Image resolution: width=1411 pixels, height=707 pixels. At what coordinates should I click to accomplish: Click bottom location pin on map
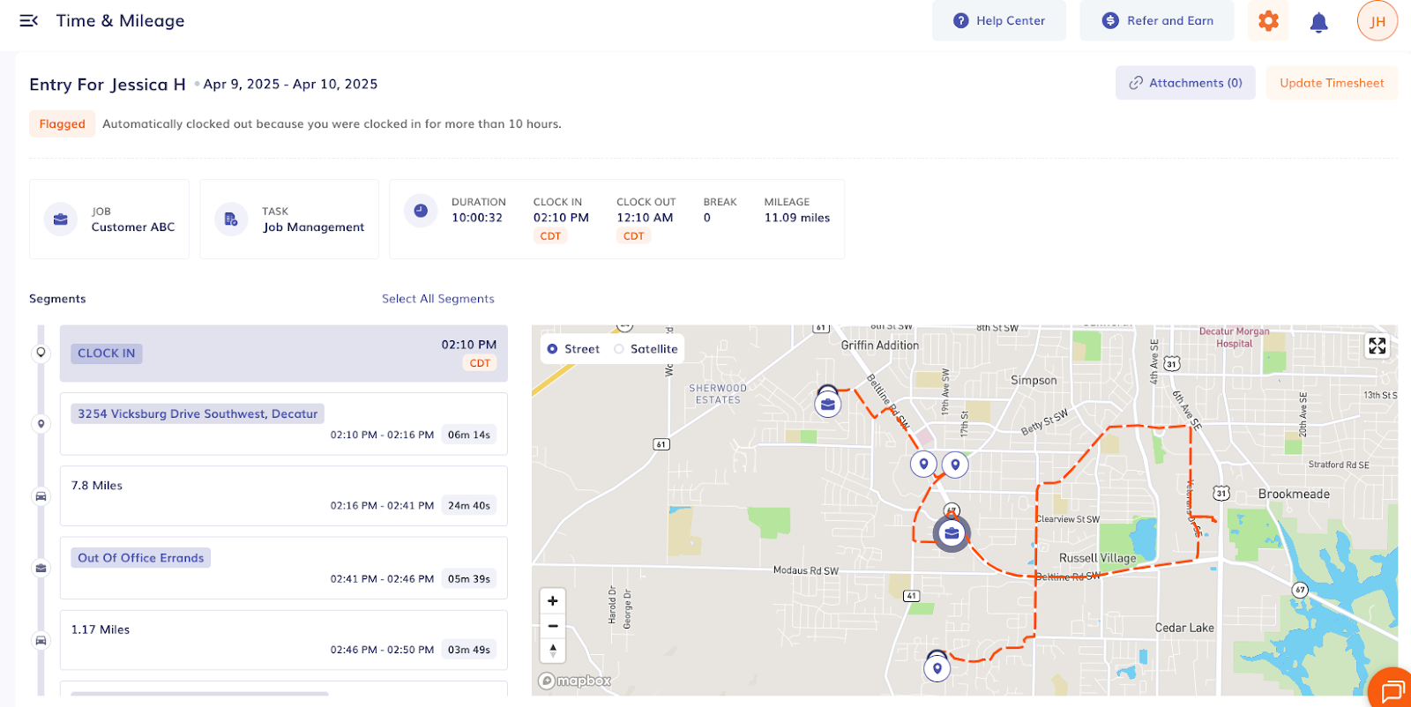937,668
